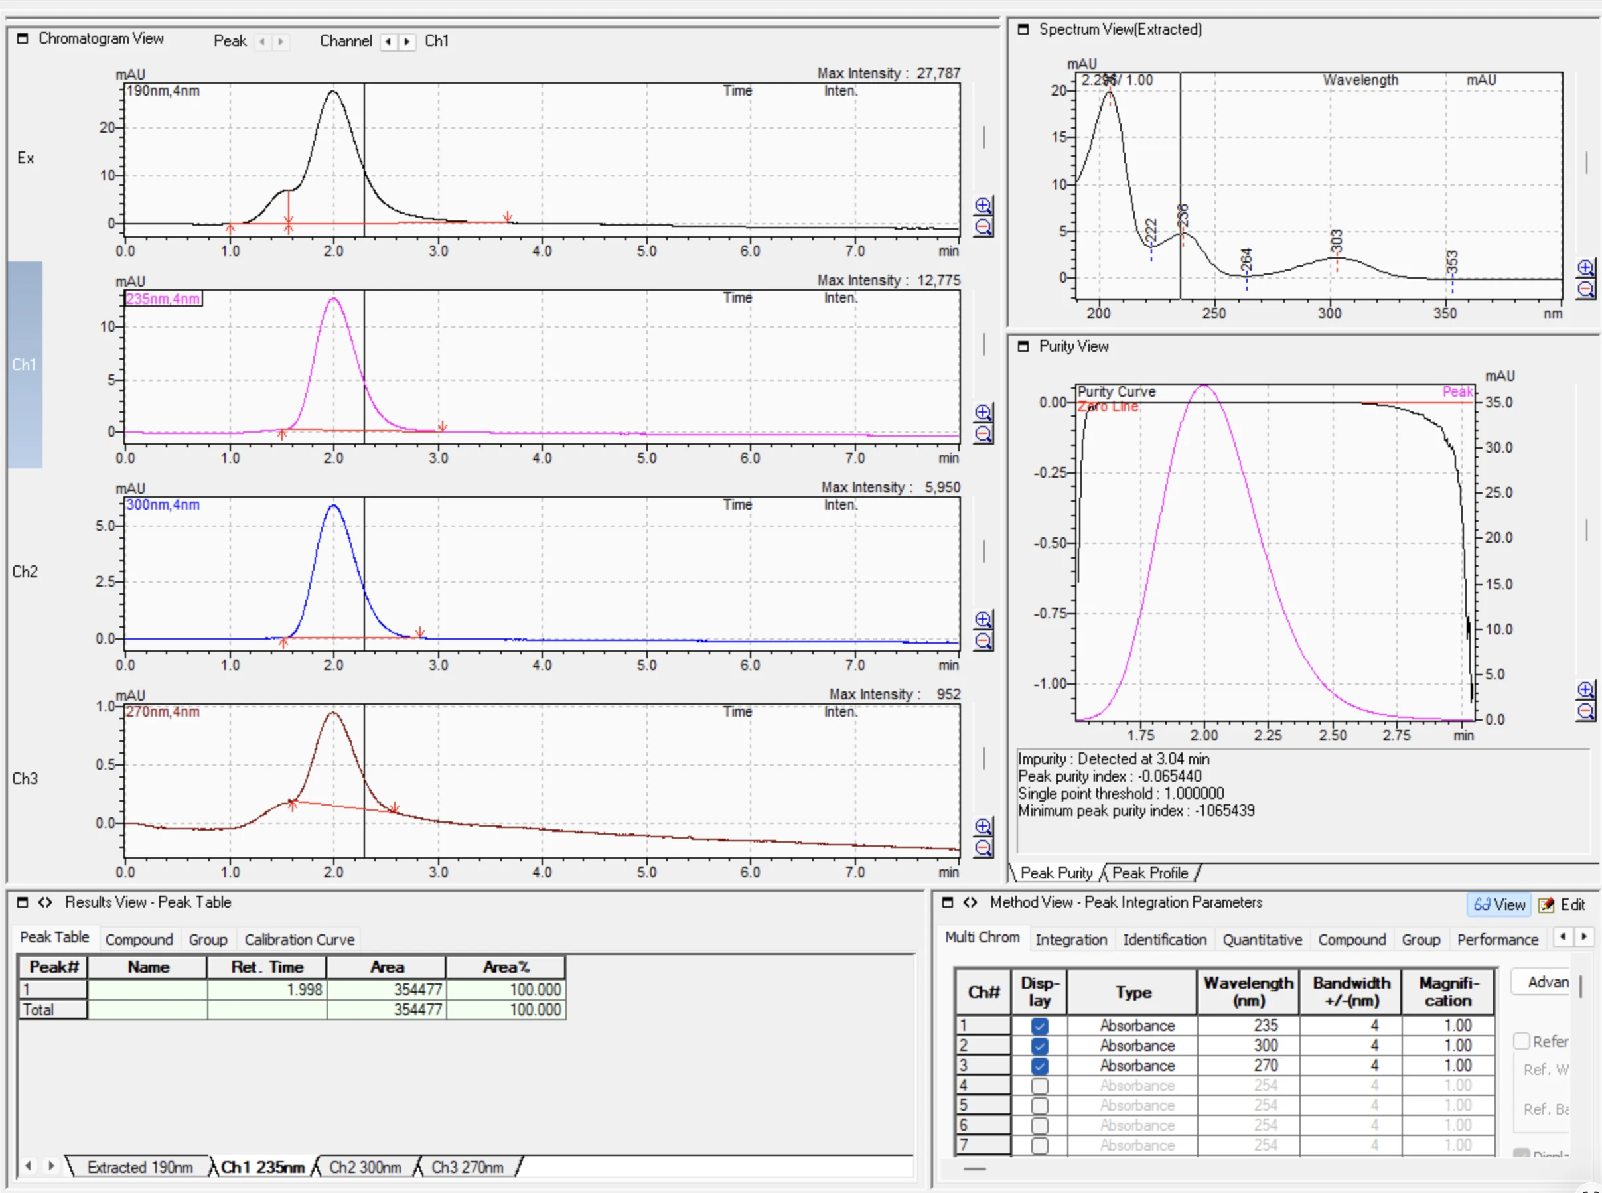Image resolution: width=1602 pixels, height=1193 pixels.
Task: Zoom out on the Purity View plot
Action: [x=1585, y=711]
